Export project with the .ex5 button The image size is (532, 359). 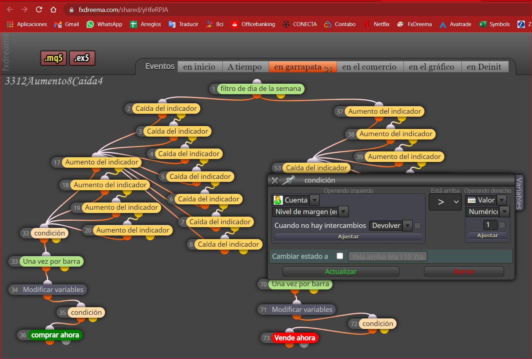[x=82, y=58]
